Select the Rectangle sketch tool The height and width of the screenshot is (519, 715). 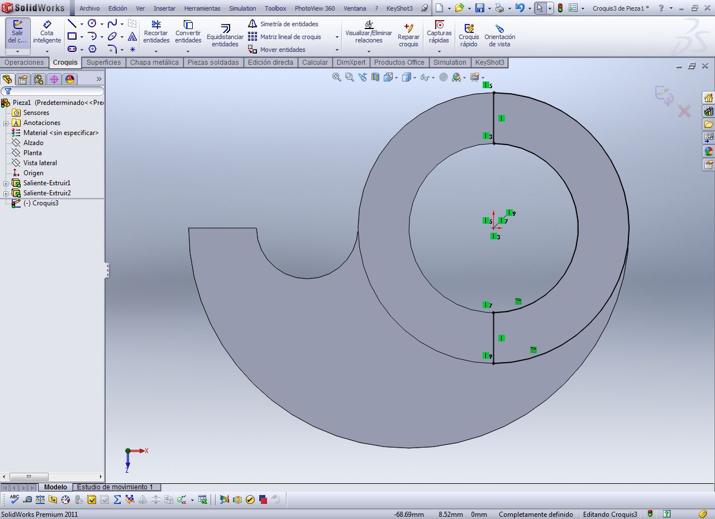(72, 36)
